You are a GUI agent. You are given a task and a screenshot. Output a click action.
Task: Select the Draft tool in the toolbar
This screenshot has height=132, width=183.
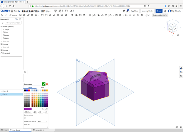tap(50, 15)
